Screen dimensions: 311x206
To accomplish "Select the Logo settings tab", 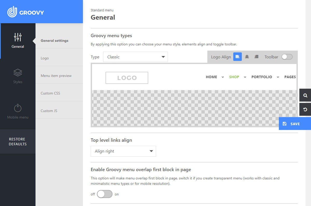I will (x=45, y=58).
